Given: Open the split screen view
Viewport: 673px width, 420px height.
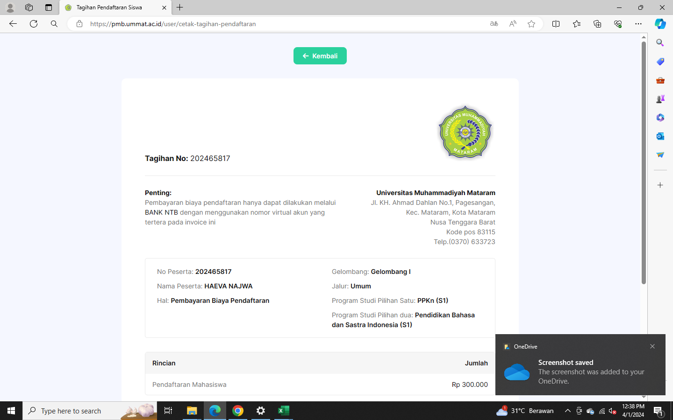Looking at the screenshot, I should pos(556,24).
